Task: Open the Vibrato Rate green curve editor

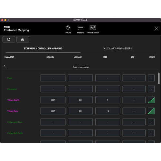Action: [x=151, y=111]
